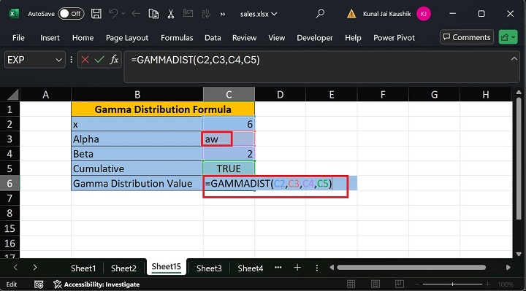Click the Insert Function fx icon
The image size is (526, 291).
click(x=114, y=60)
